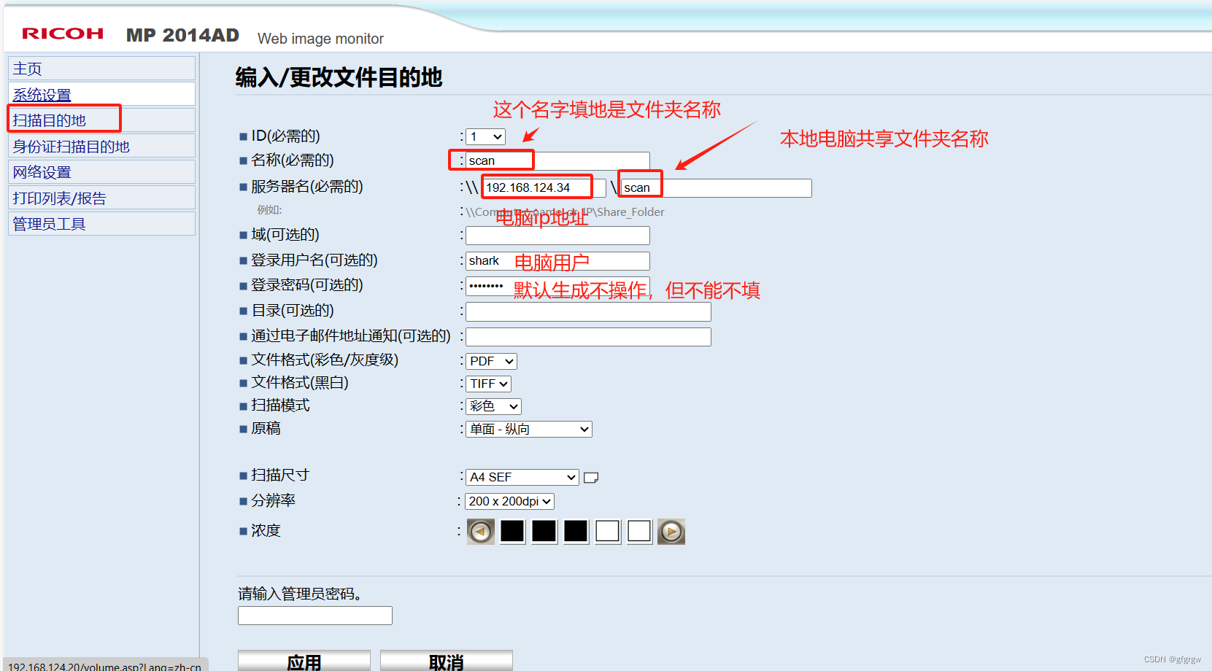Click the density increase right arrow

coord(671,532)
